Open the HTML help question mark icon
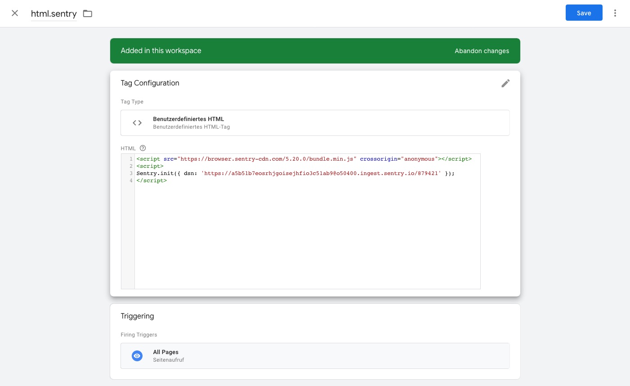The image size is (630, 386). click(143, 148)
